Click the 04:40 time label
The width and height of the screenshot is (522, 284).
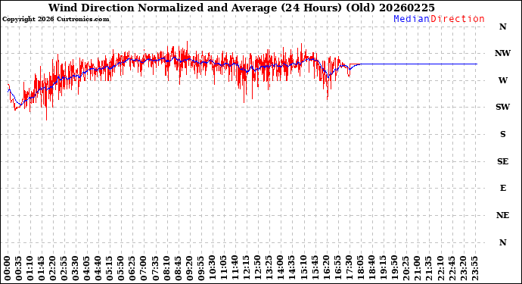[x=98, y=268]
